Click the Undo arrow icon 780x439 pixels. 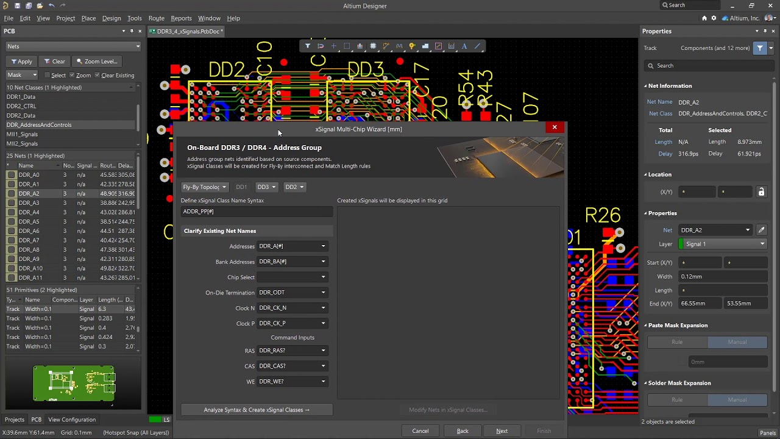coord(51,5)
